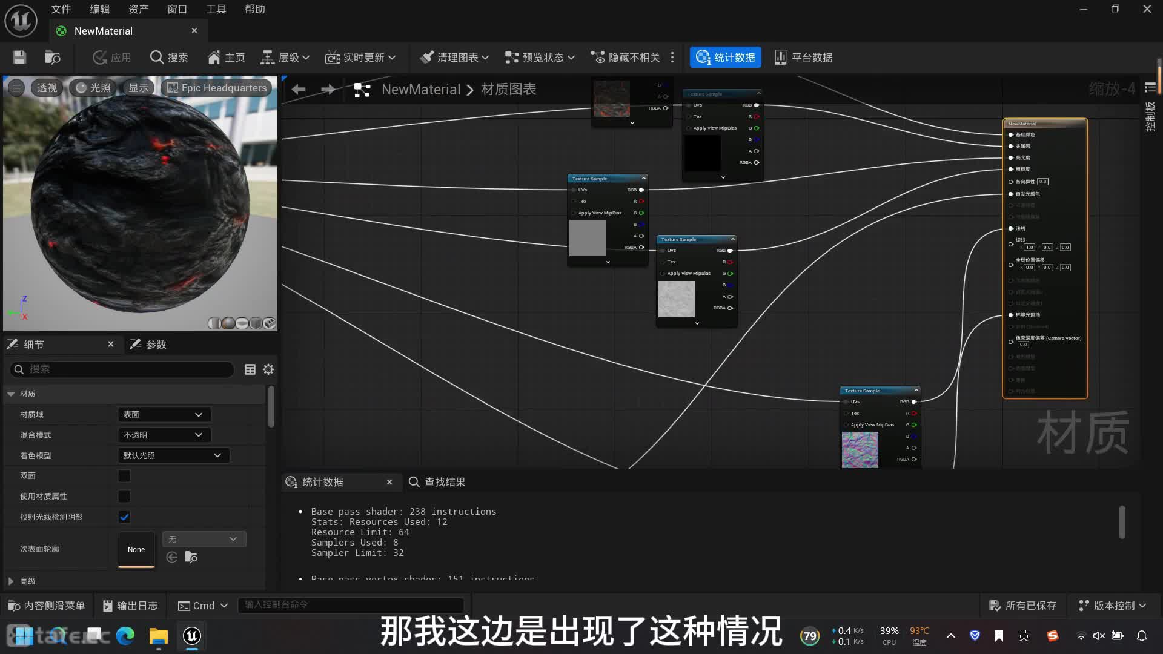Open details property matrix table icon

[x=250, y=369]
